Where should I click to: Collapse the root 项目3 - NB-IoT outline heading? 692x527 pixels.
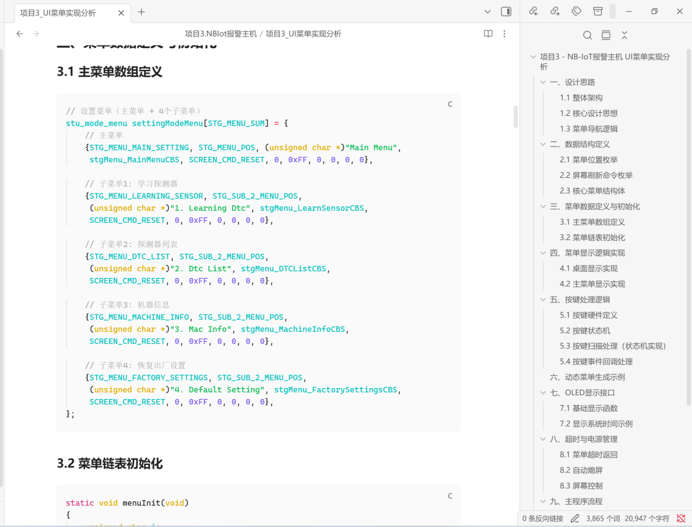click(533, 57)
